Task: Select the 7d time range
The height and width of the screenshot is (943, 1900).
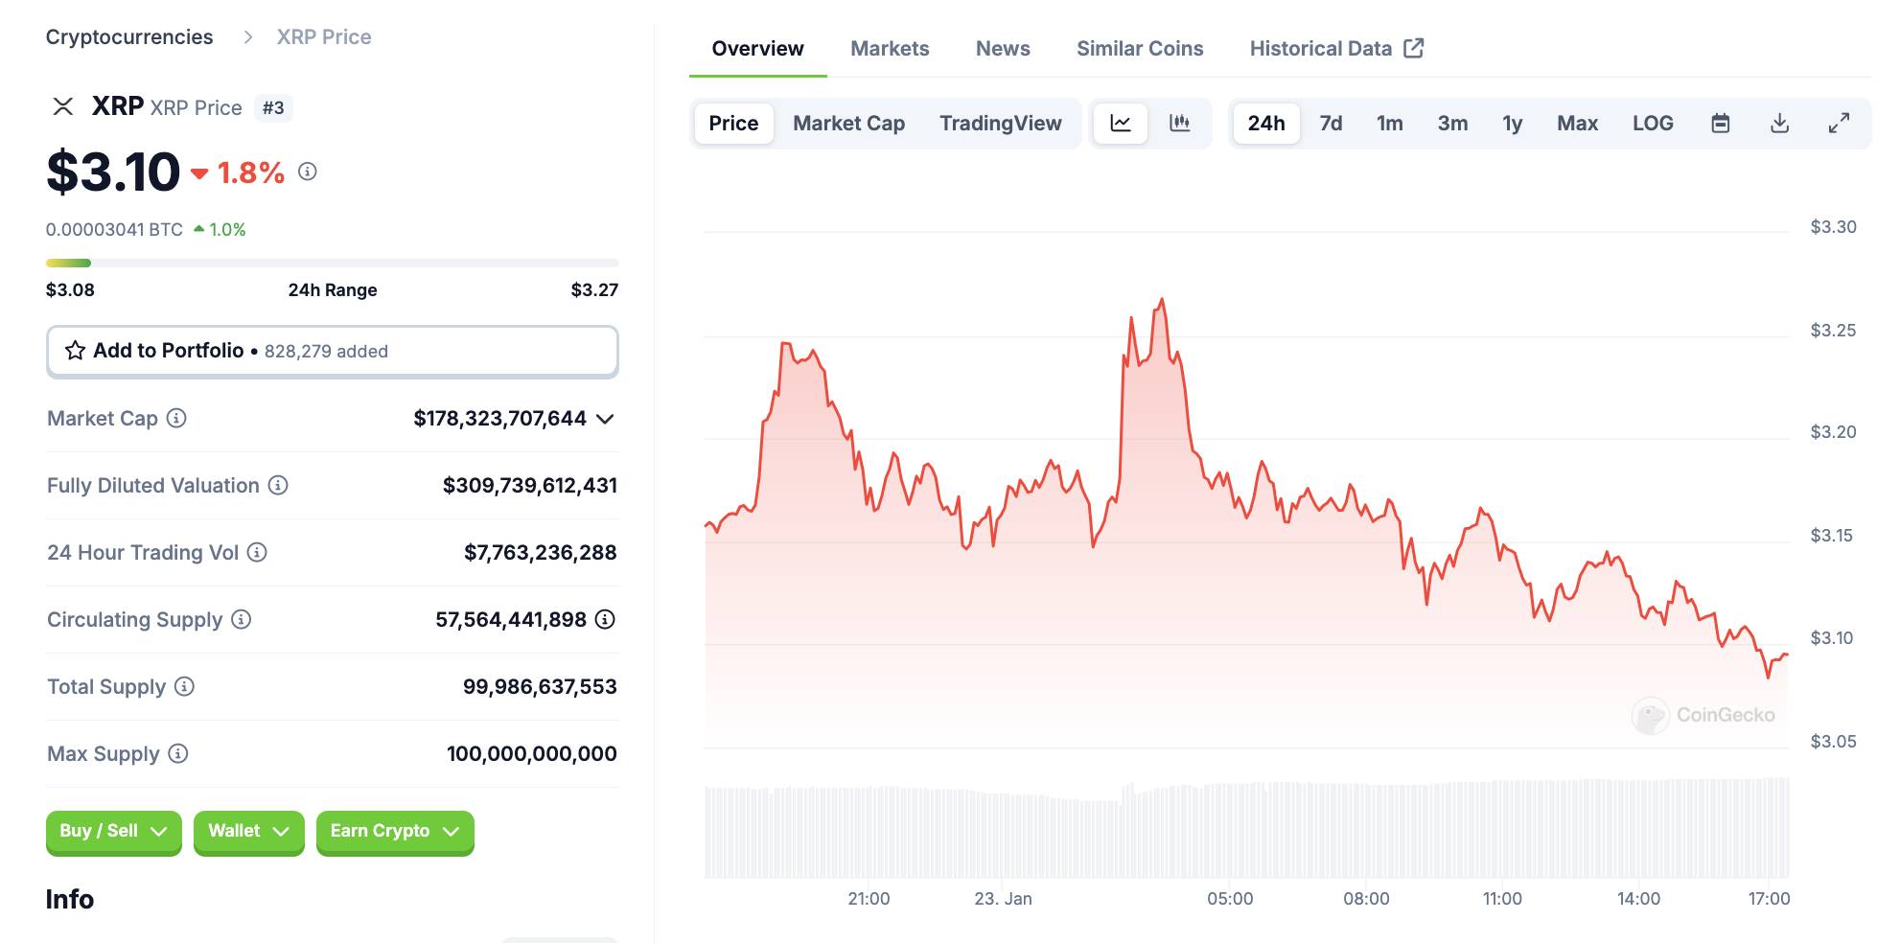Action: click(1331, 123)
